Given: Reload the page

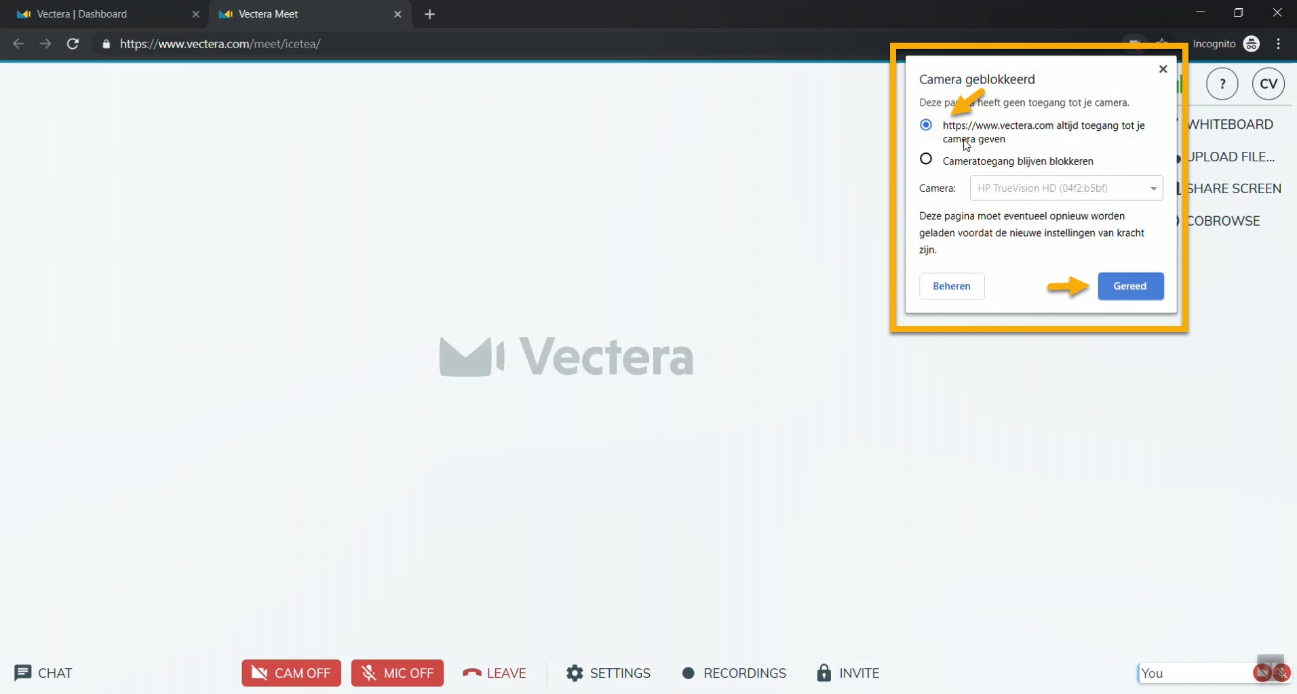Looking at the screenshot, I should [73, 44].
